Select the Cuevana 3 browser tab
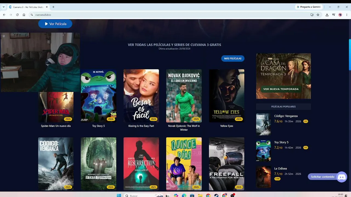Image resolution: width=351 pixels, height=197 pixels. [28, 7]
